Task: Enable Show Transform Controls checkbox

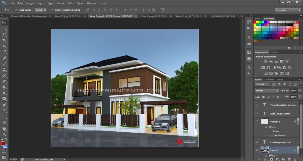Action: pyautogui.click(x=52, y=10)
